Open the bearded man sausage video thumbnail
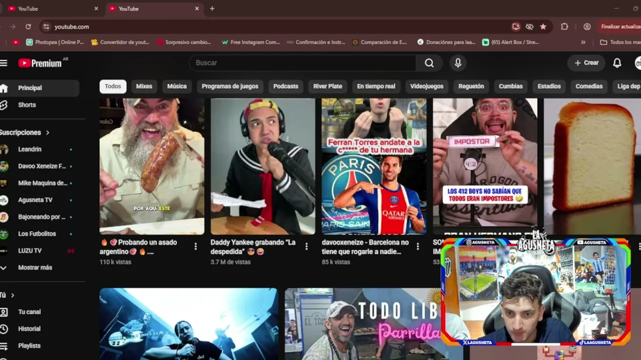The height and width of the screenshot is (360, 641). click(152, 166)
